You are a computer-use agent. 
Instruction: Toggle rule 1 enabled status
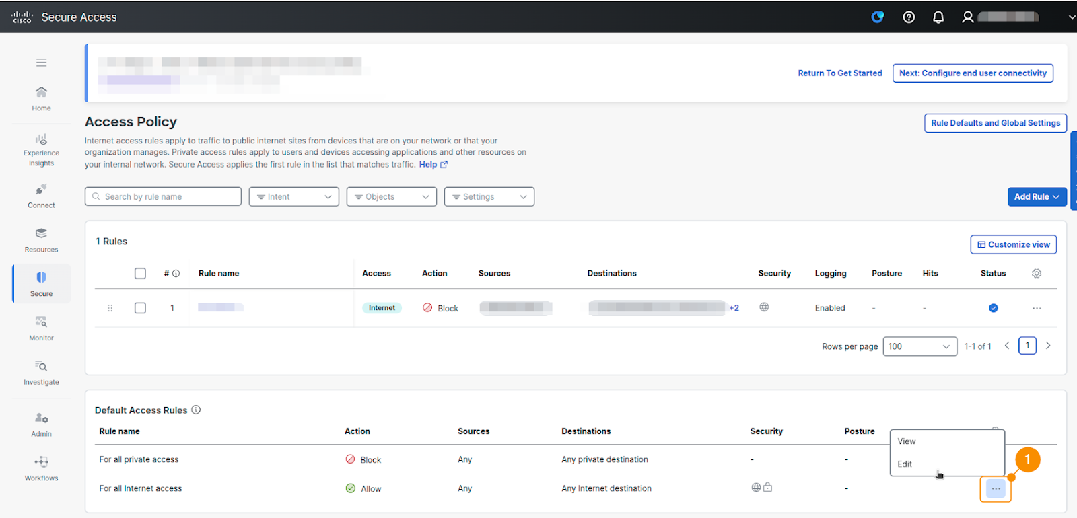point(993,308)
